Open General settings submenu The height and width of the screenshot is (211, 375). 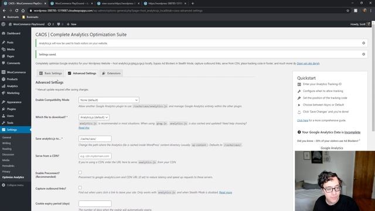click(x=6, y=137)
